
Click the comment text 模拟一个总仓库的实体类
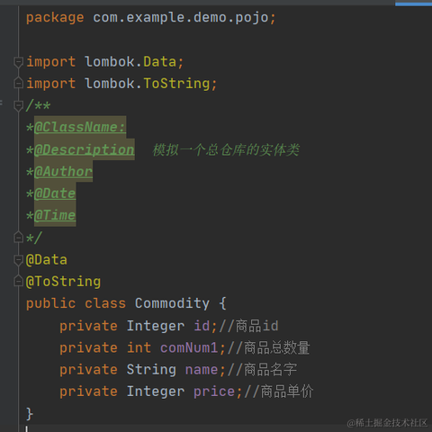point(226,149)
